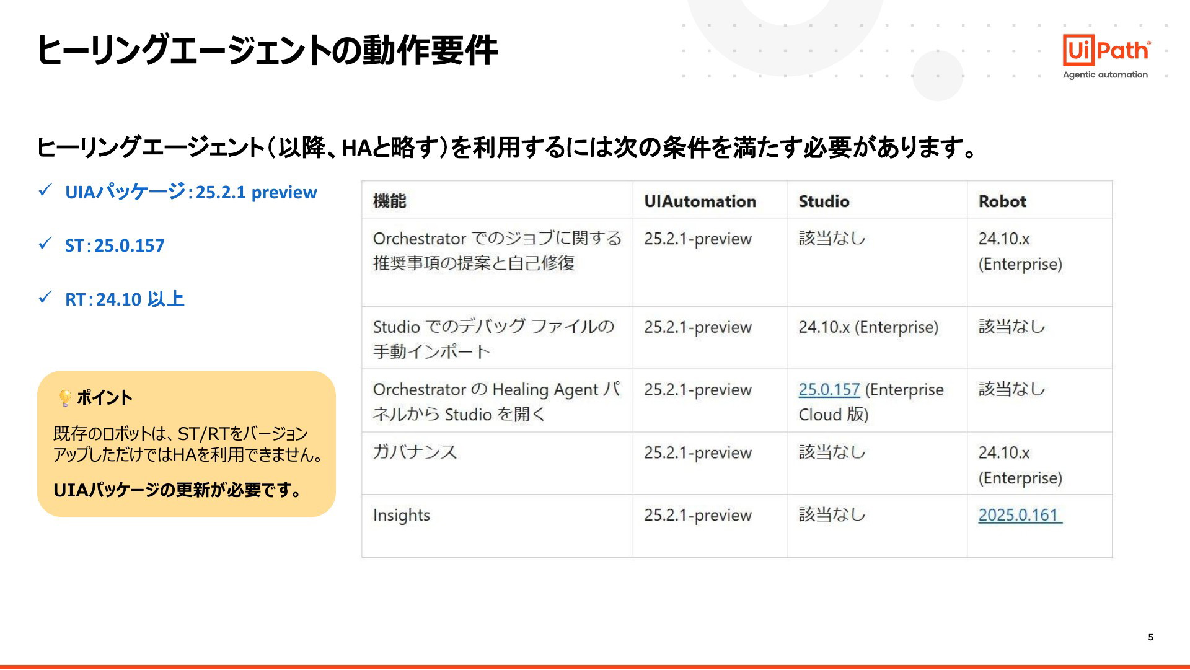Click the Agentic automation tagline
Image resolution: width=1190 pixels, height=670 pixels.
click(x=1105, y=75)
